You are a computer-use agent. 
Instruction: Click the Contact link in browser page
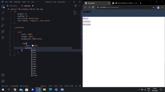coord(87,21)
